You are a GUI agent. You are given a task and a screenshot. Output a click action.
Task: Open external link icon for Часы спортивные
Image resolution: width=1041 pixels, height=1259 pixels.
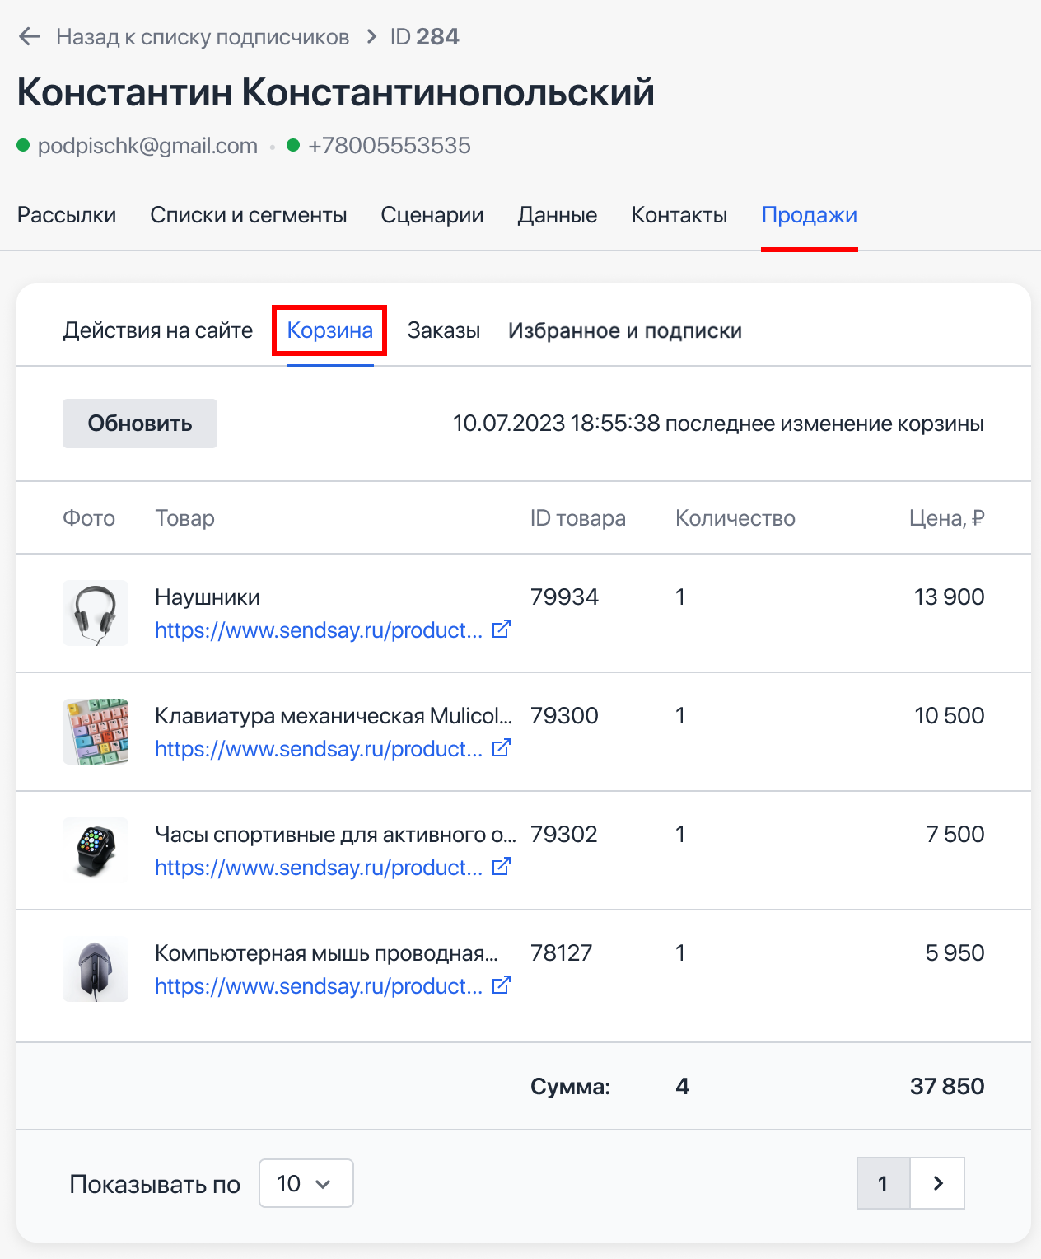point(501,867)
